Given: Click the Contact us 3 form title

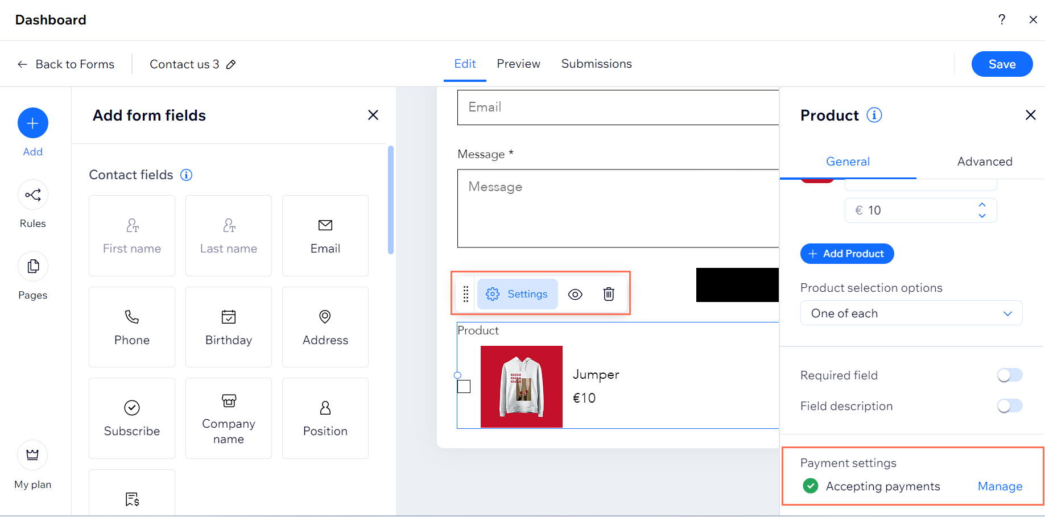Looking at the screenshot, I should click(184, 64).
